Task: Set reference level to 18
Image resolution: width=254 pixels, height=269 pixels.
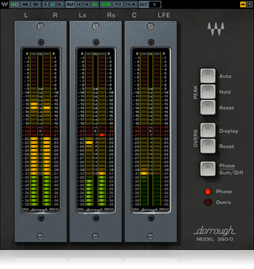Action: click(x=86, y=4)
